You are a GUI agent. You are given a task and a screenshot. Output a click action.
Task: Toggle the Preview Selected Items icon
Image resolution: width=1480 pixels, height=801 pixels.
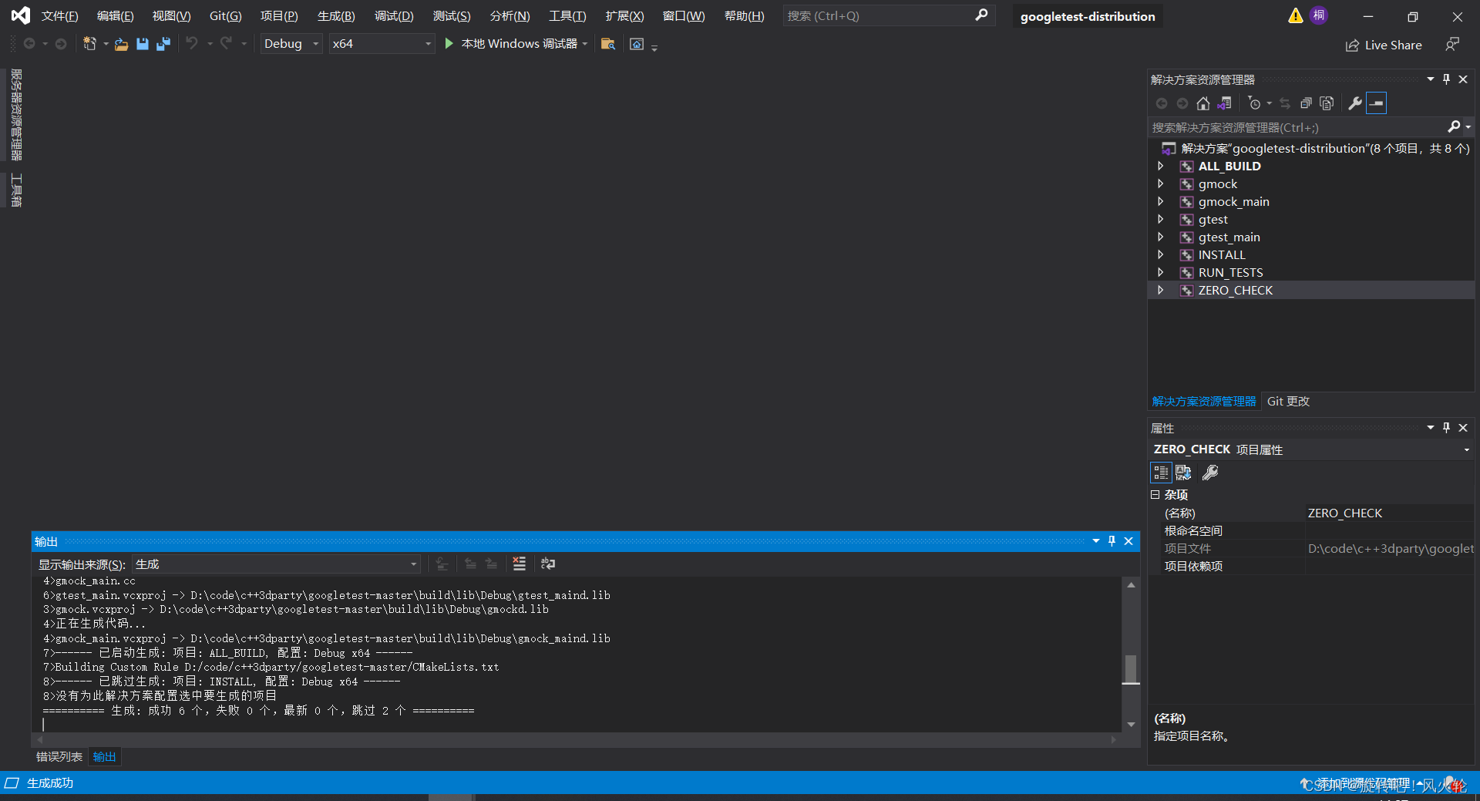pos(1376,103)
